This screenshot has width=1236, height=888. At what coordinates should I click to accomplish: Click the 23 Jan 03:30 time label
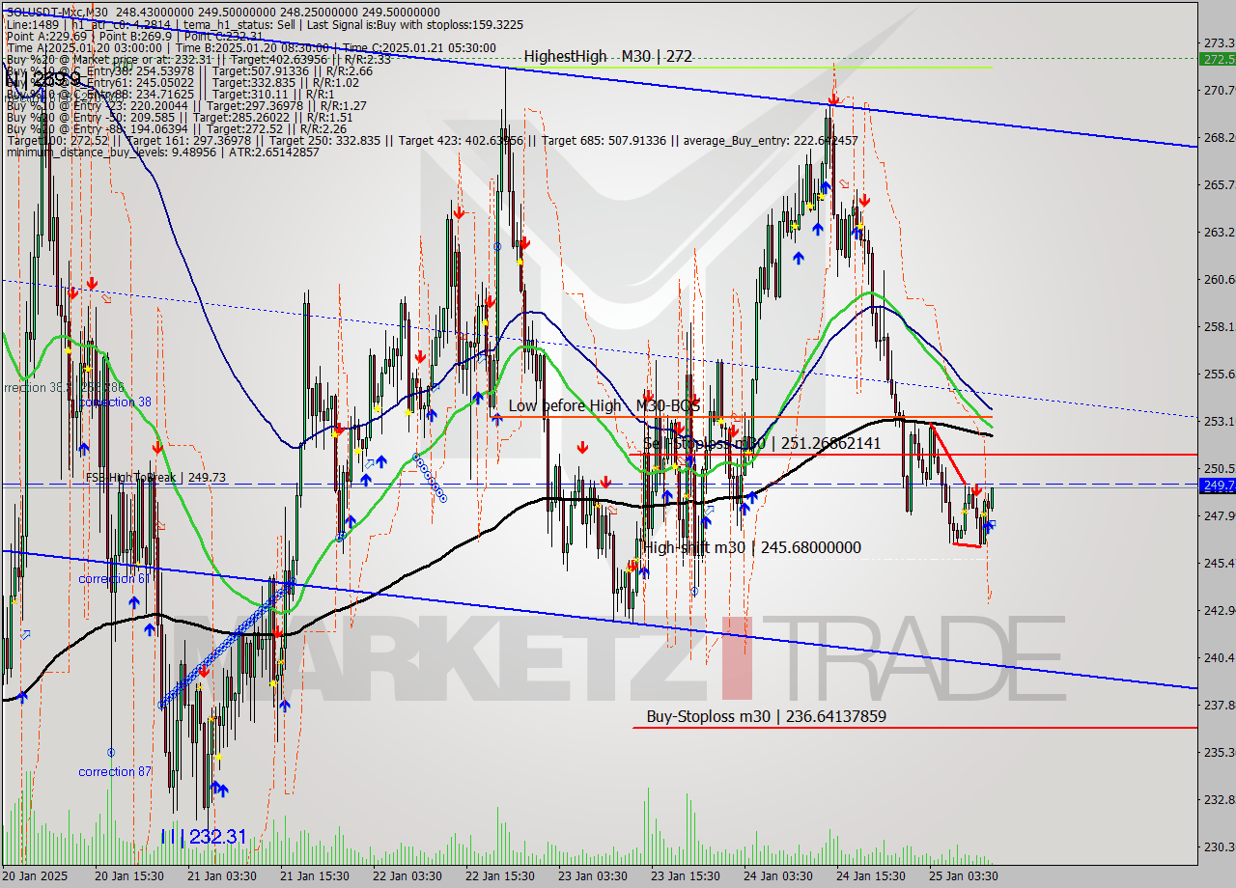pos(592,876)
